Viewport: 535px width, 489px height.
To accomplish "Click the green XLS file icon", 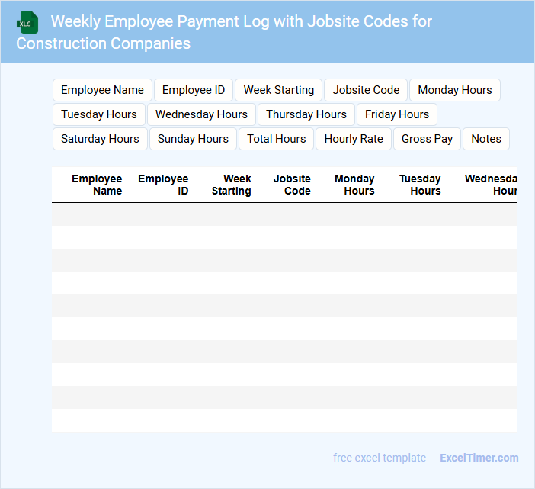I will coord(27,23).
